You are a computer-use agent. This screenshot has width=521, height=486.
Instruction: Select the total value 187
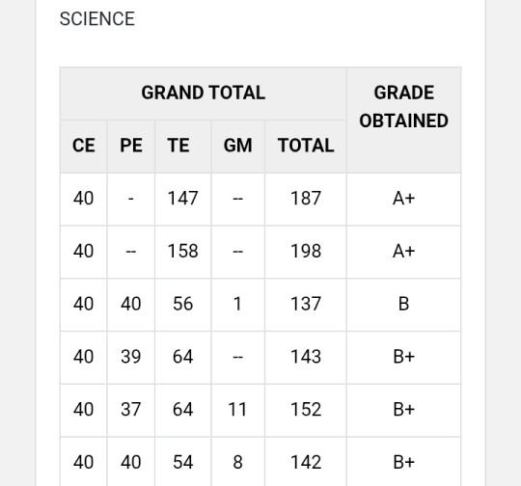tap(306, 199)
